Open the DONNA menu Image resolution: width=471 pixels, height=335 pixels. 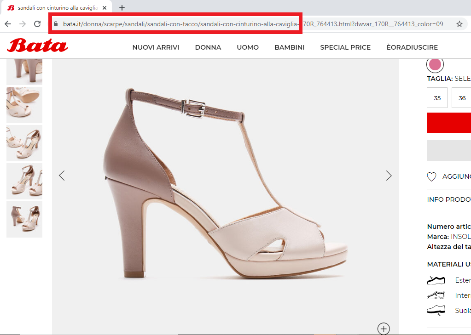[x=208, y=47]
